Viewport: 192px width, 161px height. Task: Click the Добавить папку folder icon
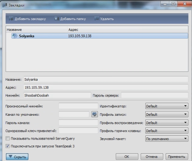pos(57,19)
